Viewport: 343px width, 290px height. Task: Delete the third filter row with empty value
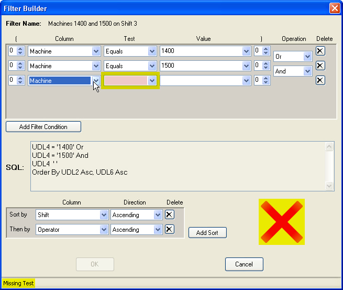pos(320,80)
